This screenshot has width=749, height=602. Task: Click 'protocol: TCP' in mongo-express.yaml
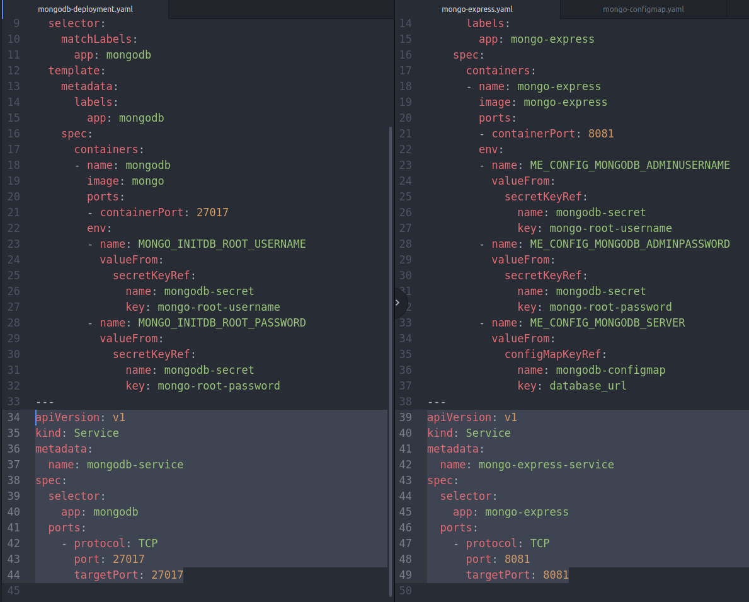point(507,544)
